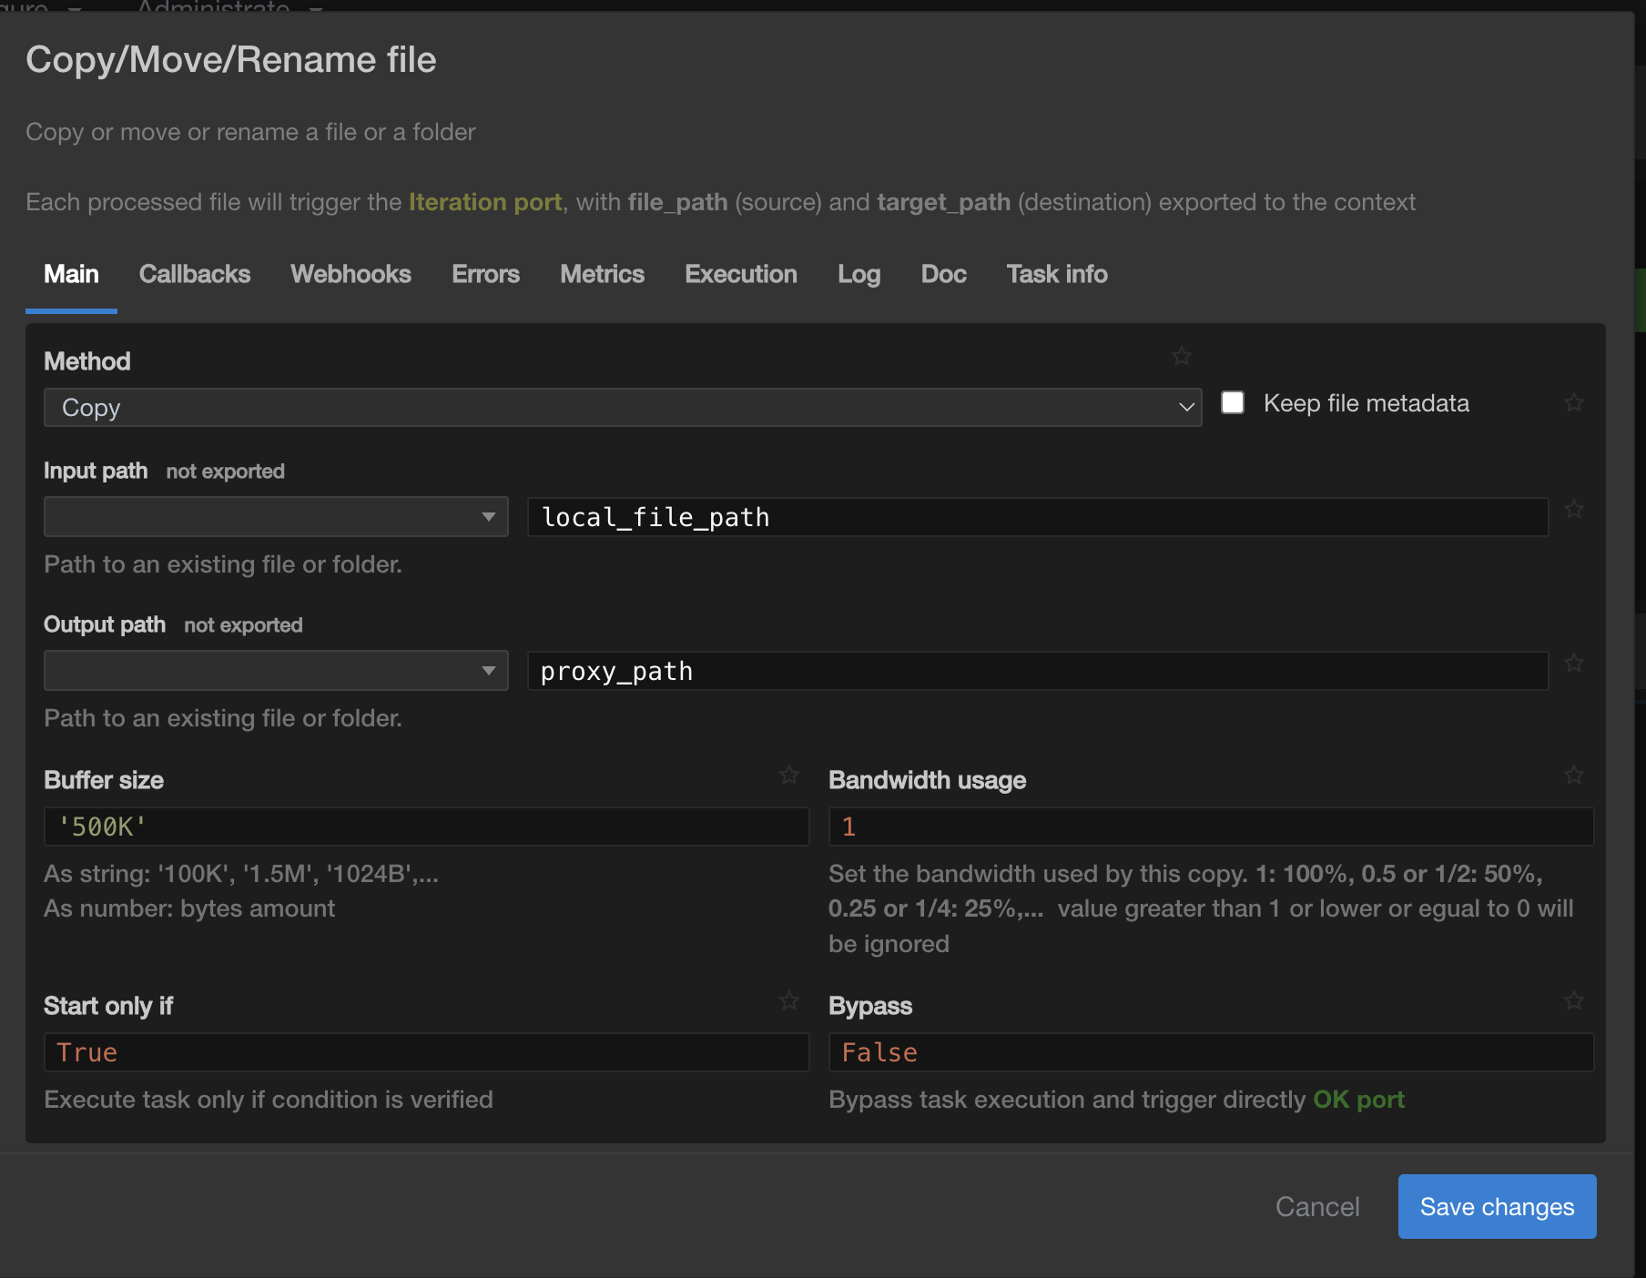Open the Input path source dropdown
The height and width of the screenshot is (1278, 1646).
276,517
